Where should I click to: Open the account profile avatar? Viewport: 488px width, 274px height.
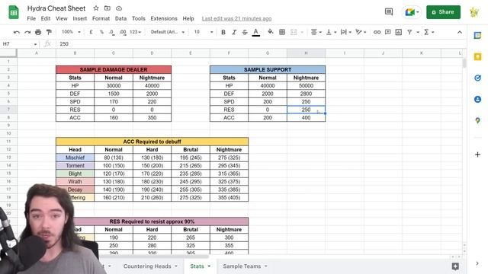pyautogui.click(x=474, y=12)
